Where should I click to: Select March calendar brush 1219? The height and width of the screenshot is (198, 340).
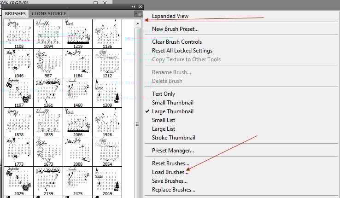(x=77, y=34)
